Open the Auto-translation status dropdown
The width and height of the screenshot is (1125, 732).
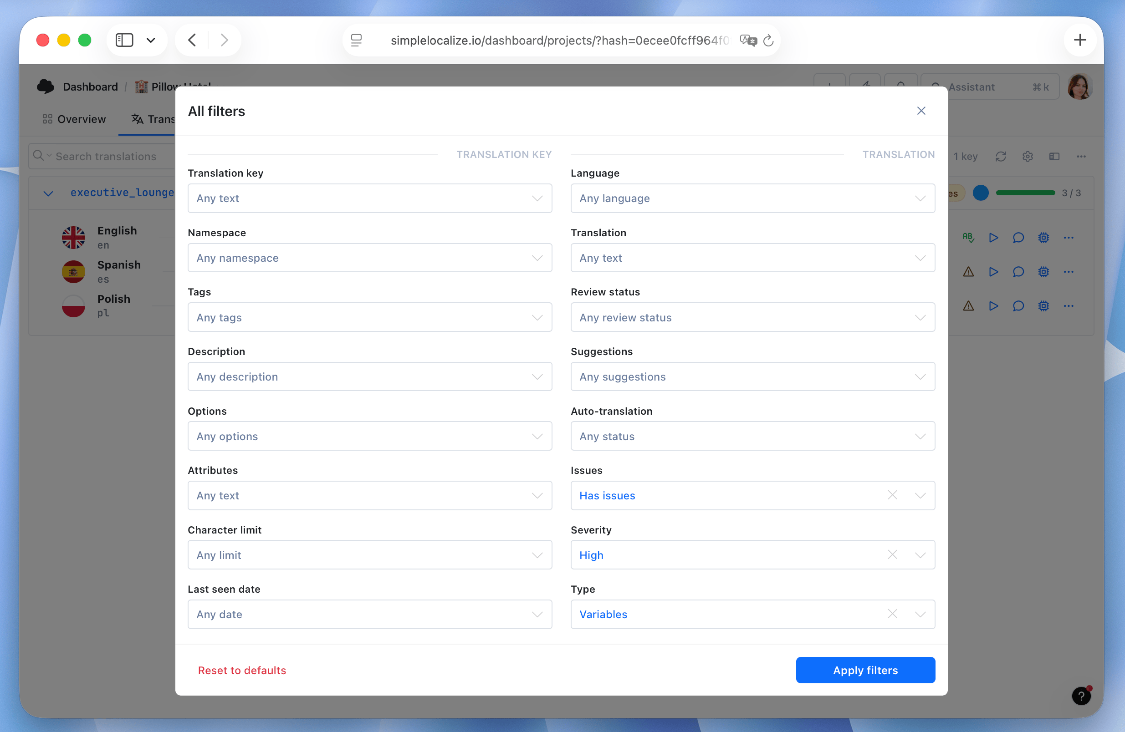[752, 436]
